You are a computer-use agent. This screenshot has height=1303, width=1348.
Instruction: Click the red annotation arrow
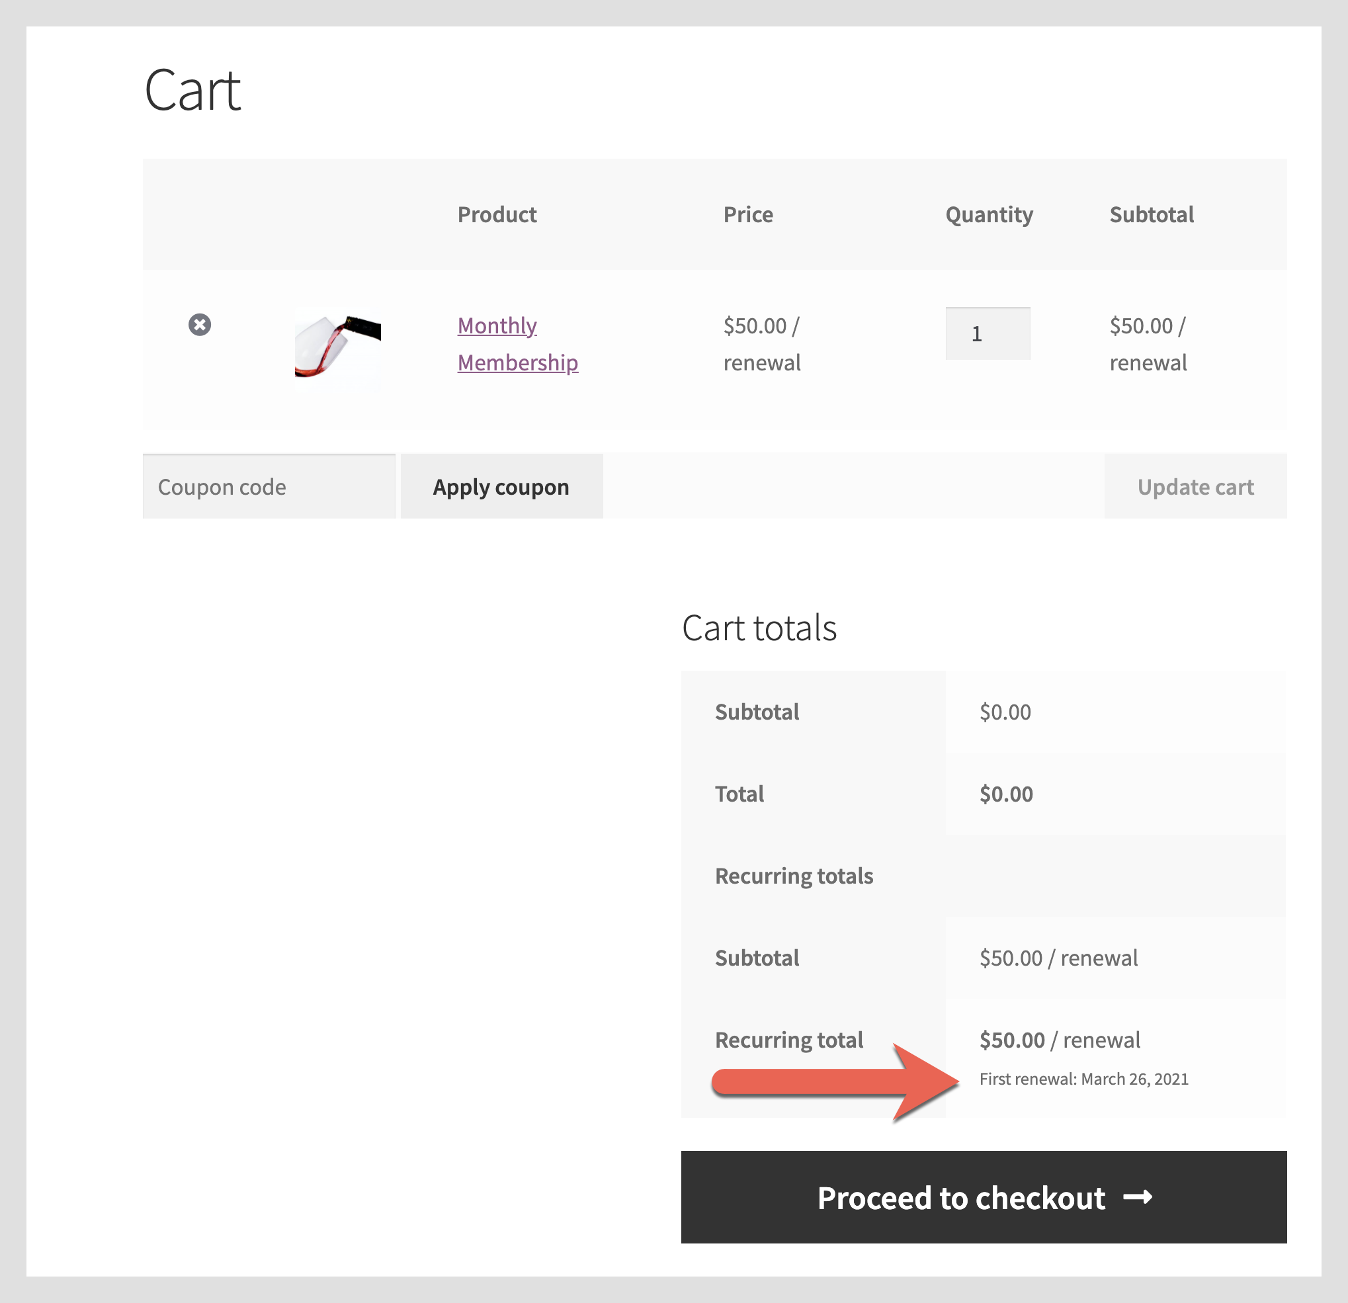point(835,1081)
